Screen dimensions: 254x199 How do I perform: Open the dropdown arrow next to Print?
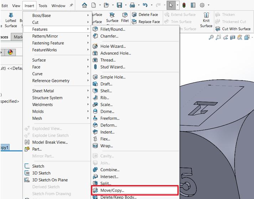[x=139, y=5]
